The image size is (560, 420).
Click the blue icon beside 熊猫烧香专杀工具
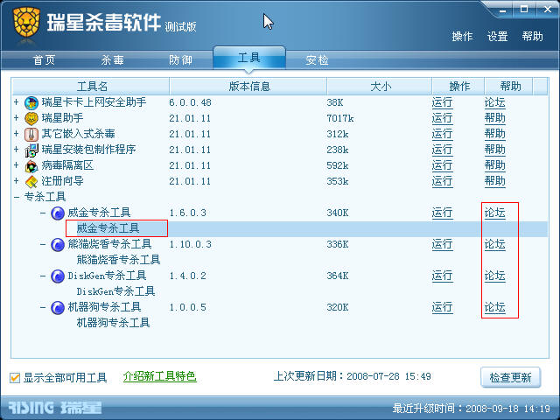click(x=57, y=245)
